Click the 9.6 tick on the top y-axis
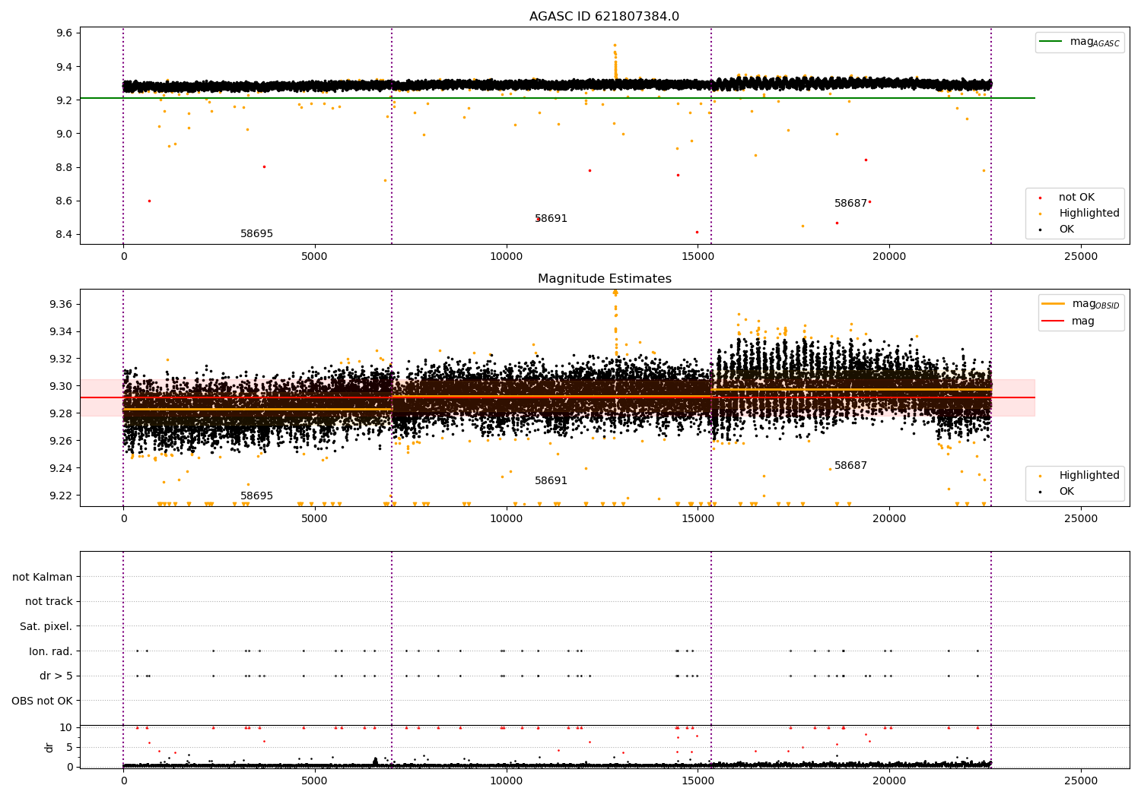This screenshot has height=798, width=1141. coord(64,33)
